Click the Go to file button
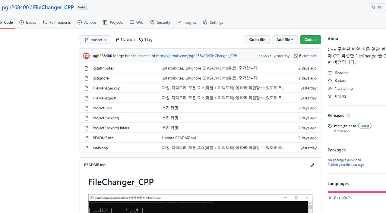Image resolution: width=386 pixels, height=213 pixels. 257,39
